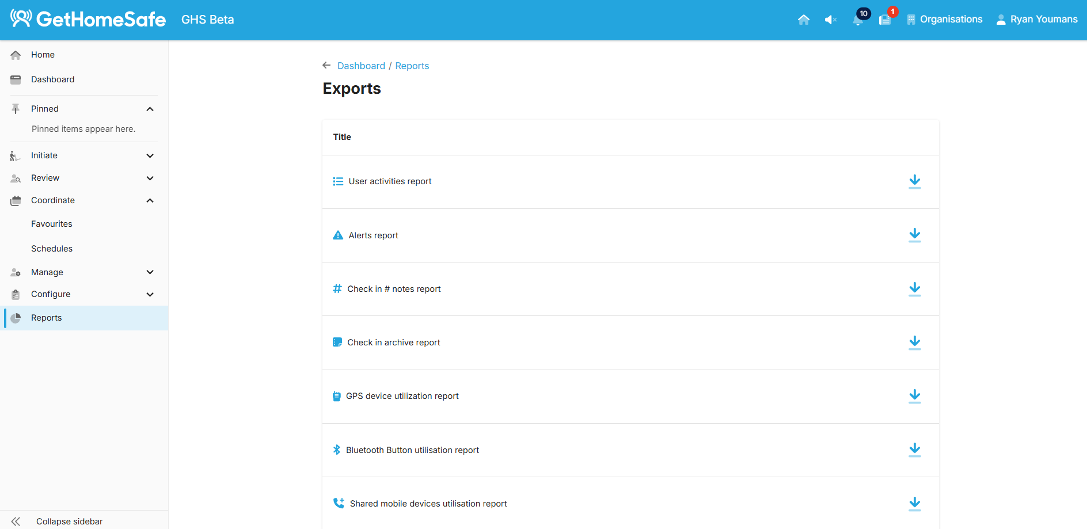Click the GetHomeSafe logo
Image resolution: width=1087 pixels, height=529 pixels.
coord(88,19)
